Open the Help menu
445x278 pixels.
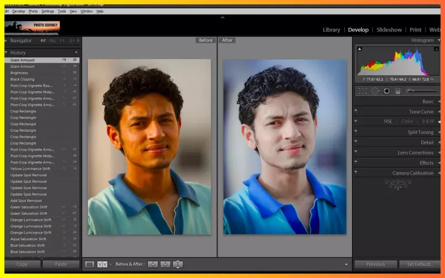click(x=100, y=11)
